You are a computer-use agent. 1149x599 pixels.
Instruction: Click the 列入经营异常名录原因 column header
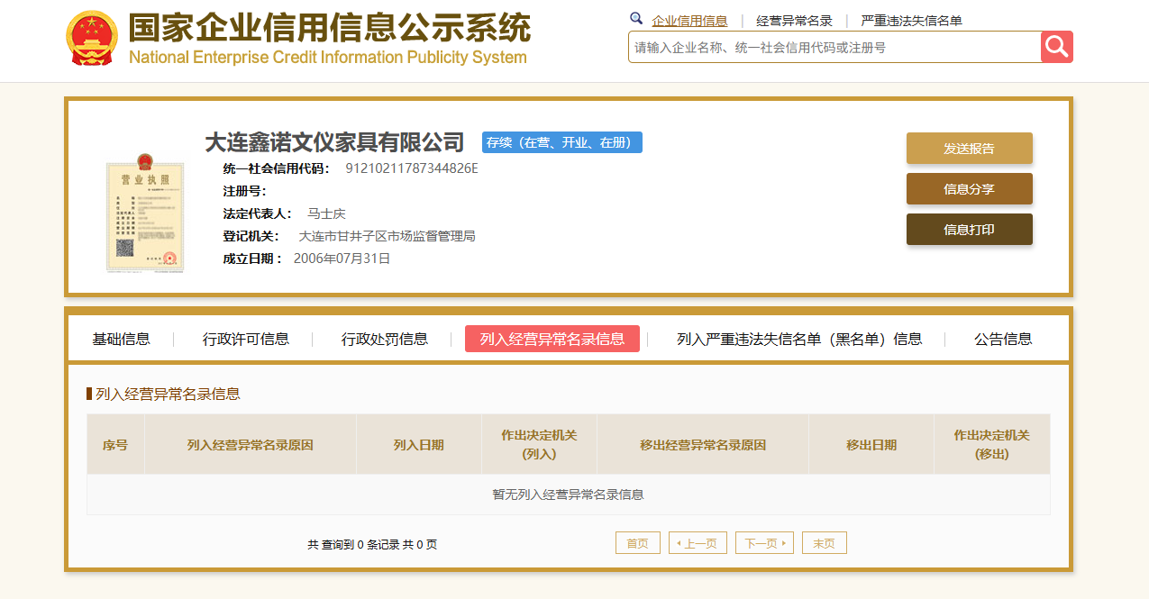pos(251,444)
